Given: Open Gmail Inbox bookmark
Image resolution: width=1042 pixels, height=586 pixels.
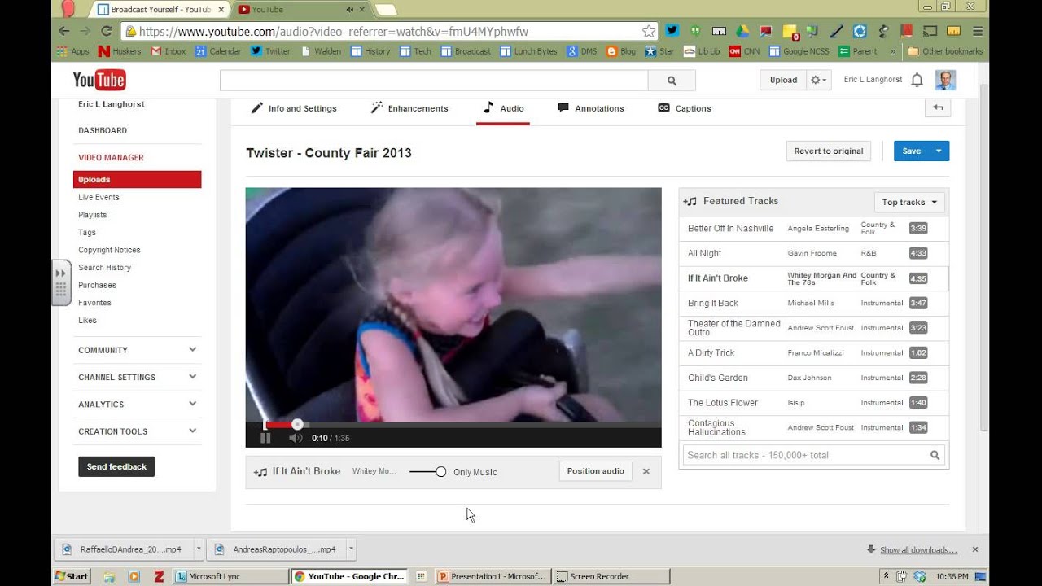Looking at the screenshot, I should tap(169, 51).
